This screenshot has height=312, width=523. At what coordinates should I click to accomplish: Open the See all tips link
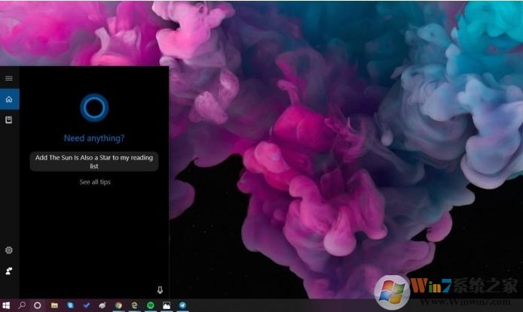click(x=95, y=182)
